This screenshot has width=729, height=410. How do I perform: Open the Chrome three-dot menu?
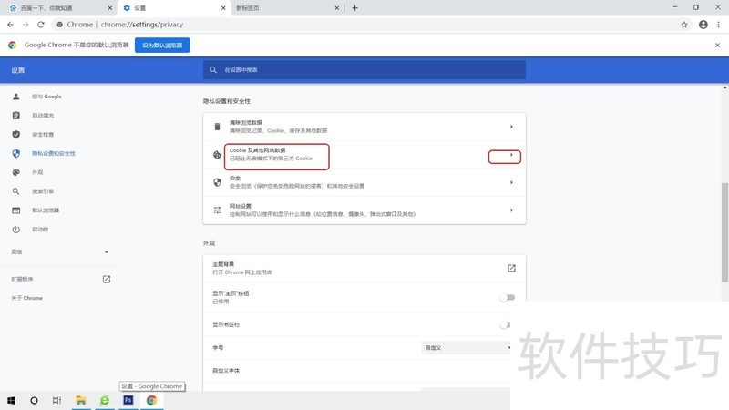tap(719, 25)
